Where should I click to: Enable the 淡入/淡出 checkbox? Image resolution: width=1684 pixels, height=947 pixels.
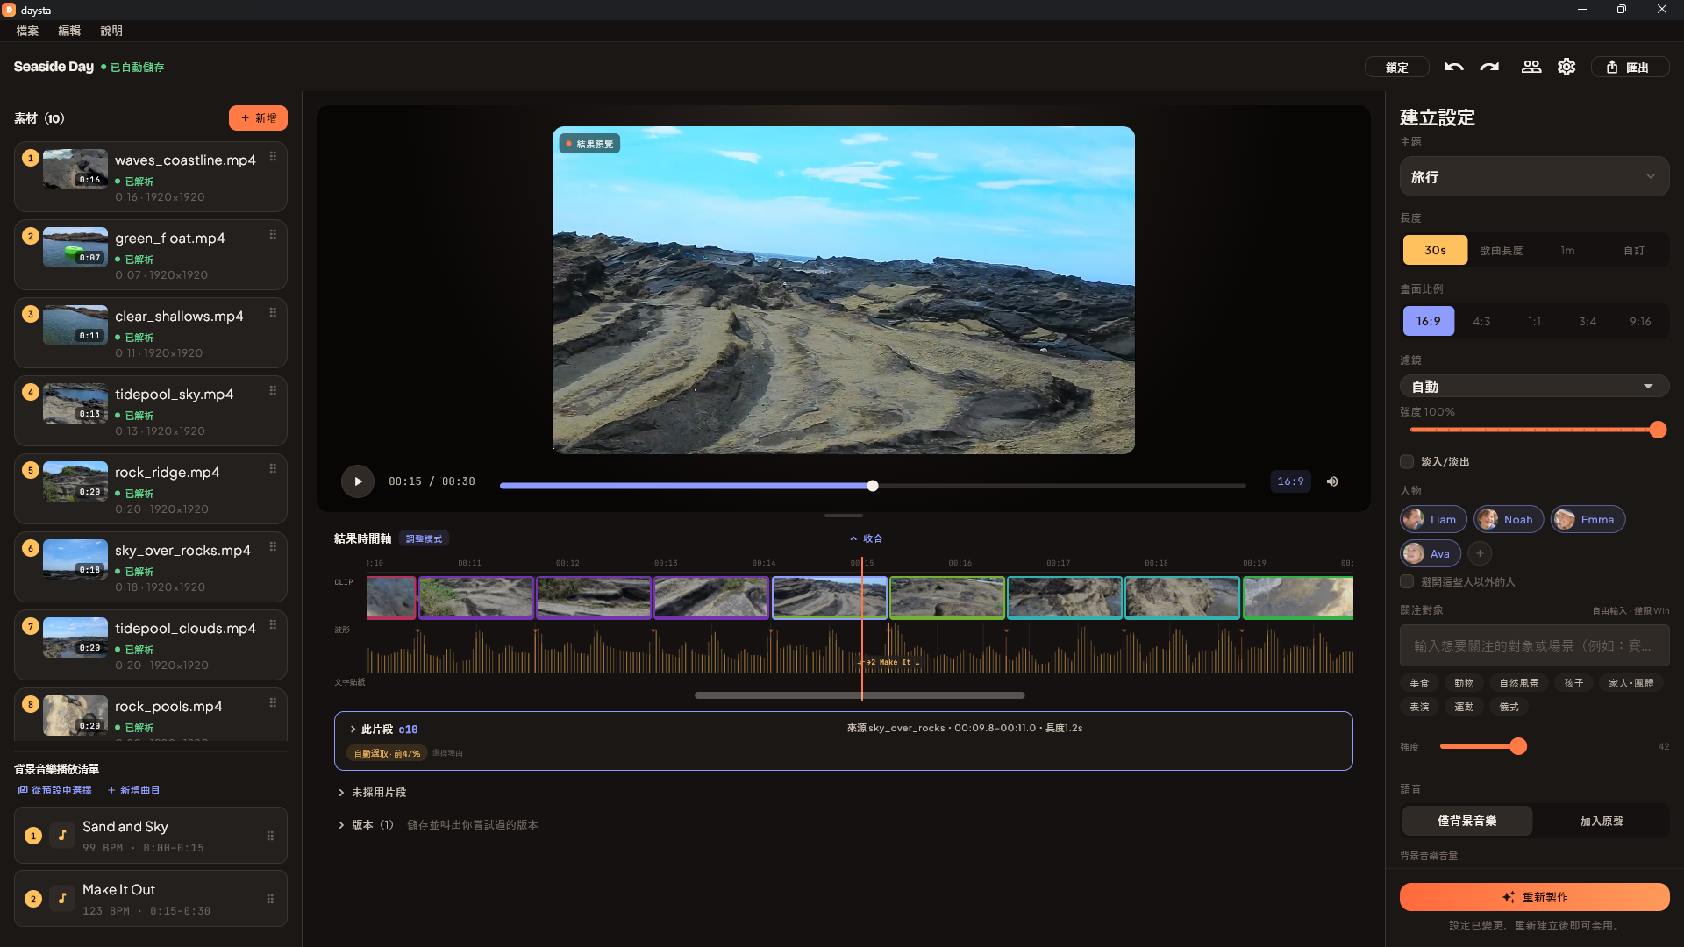click(x=1407, y=461)
